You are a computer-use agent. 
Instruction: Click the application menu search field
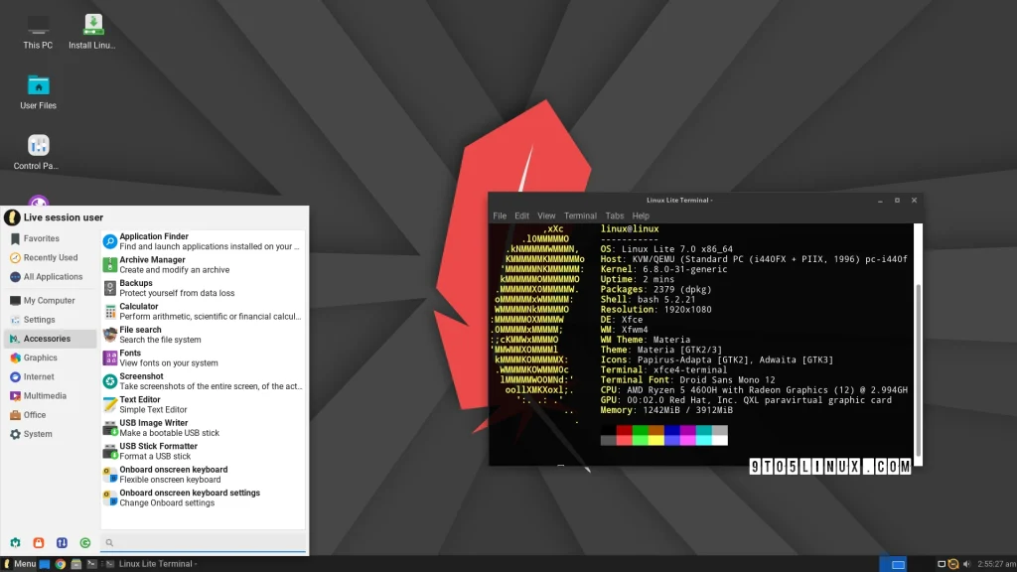[x=204, y=542]
